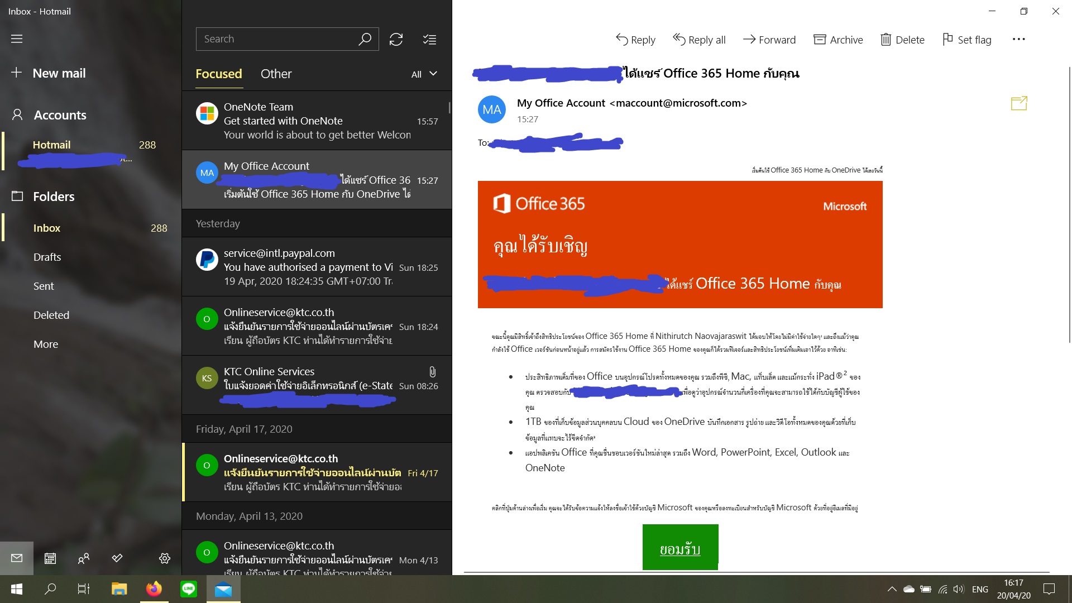Click Reply all in the message toolbar
The width and height of the screenshot is (1072, 603).
click(x=699, y=40)
